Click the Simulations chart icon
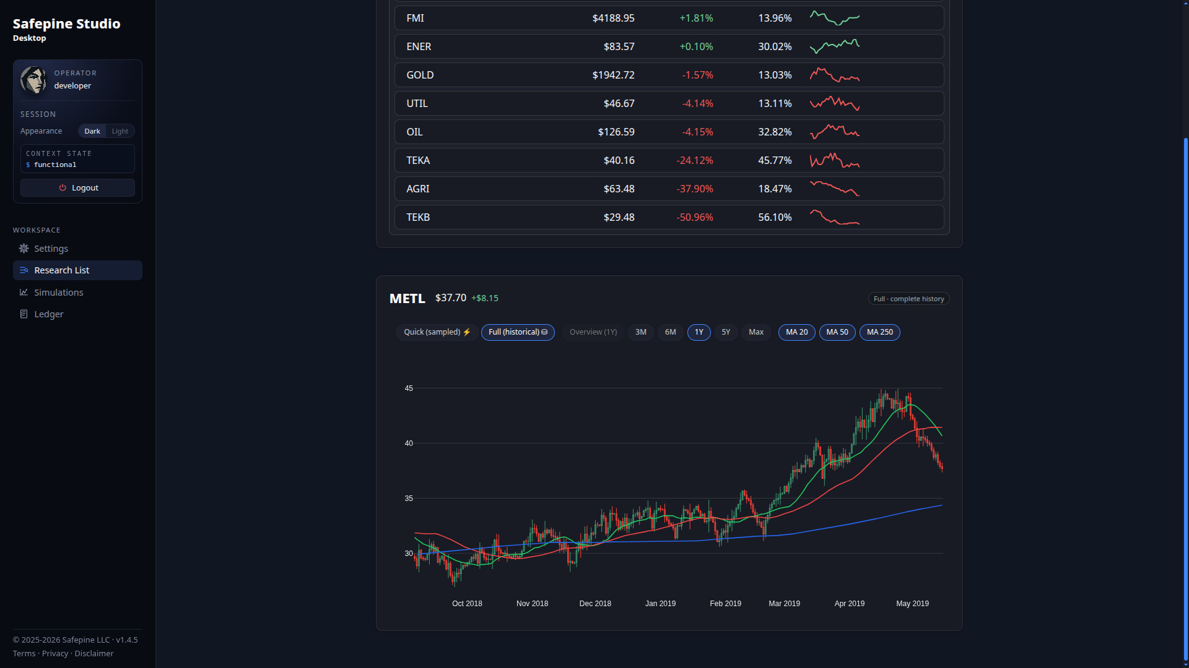Viewport: 1189px width, 668px height. pos(24,293)
